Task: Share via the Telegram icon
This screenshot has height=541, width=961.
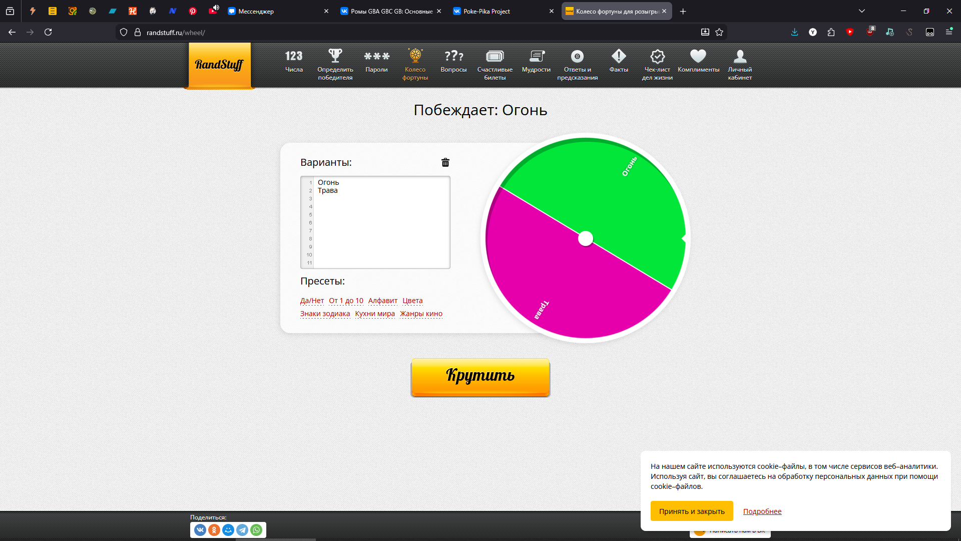Action: [242, 530]
